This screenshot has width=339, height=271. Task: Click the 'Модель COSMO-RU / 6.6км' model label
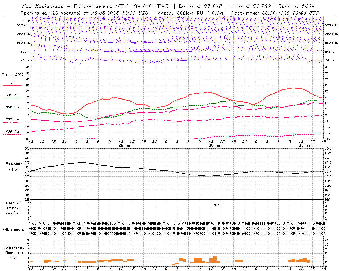pos(191,13)
